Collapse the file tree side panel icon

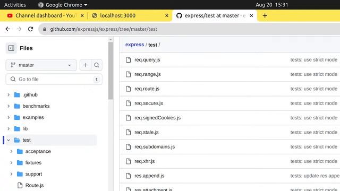(11, 48)
